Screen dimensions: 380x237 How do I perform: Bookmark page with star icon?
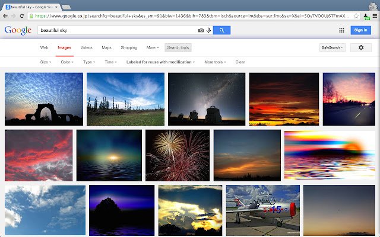pos(356,16)
